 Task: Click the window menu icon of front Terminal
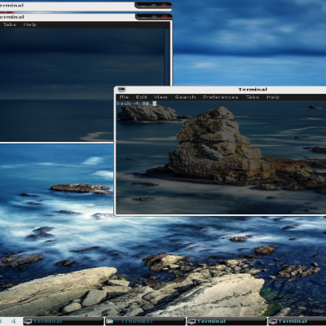coord(121,90)
